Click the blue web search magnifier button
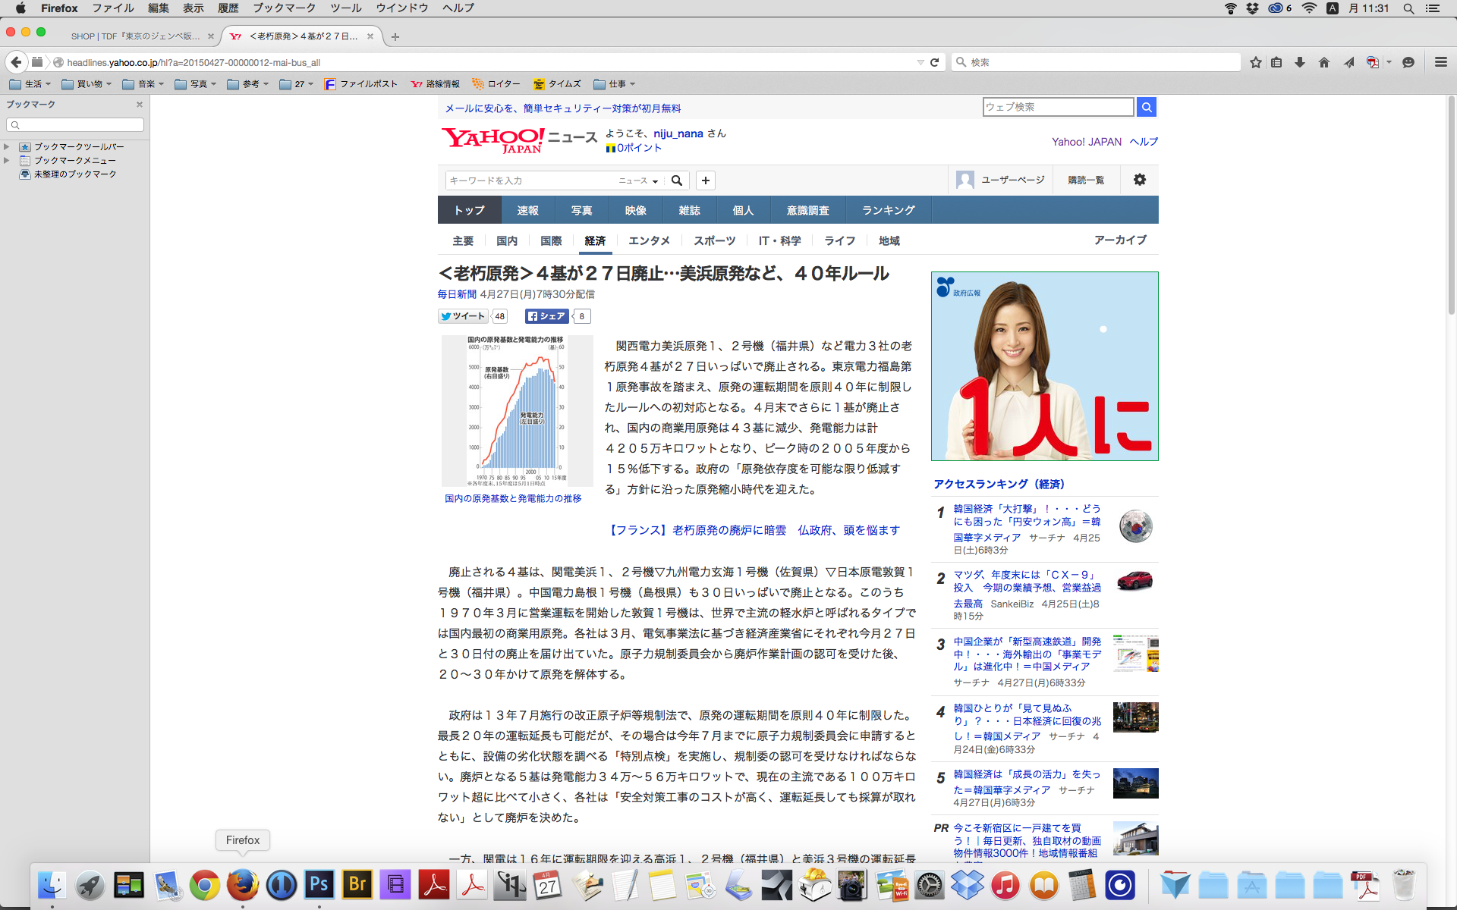The width and height of the screenshot is (1457, 910). point(1147,107)
